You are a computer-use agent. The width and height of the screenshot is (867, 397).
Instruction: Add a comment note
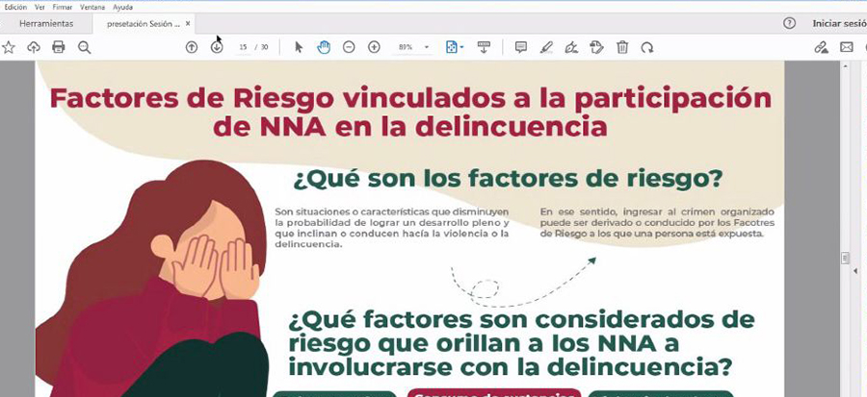[521, 47]
